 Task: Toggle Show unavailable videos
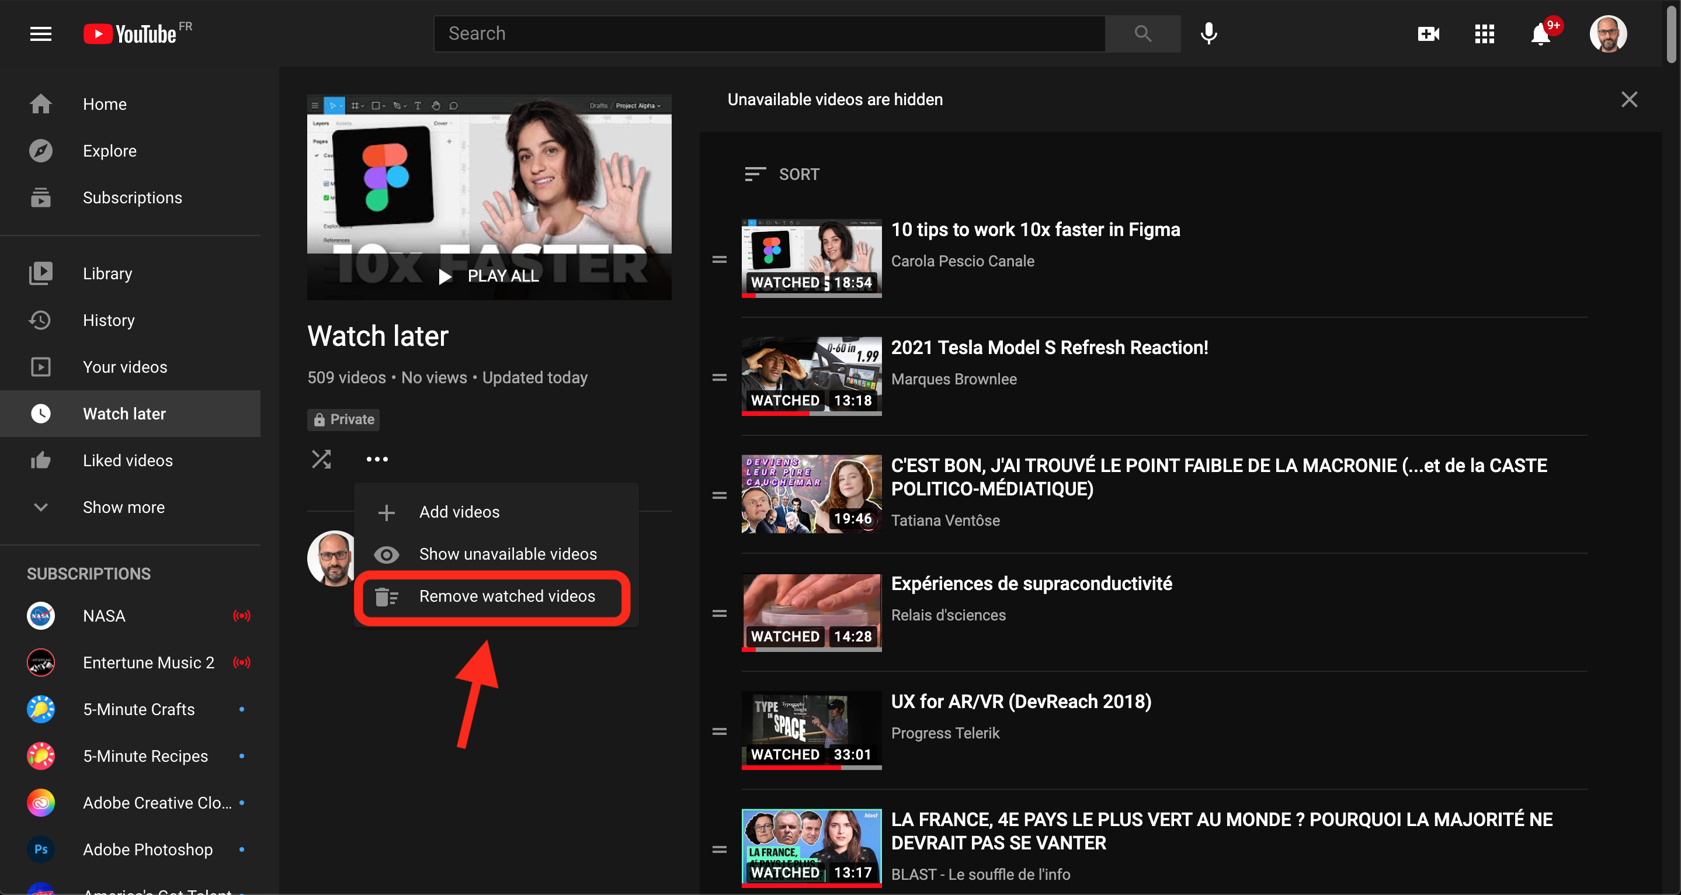[496, 554]
